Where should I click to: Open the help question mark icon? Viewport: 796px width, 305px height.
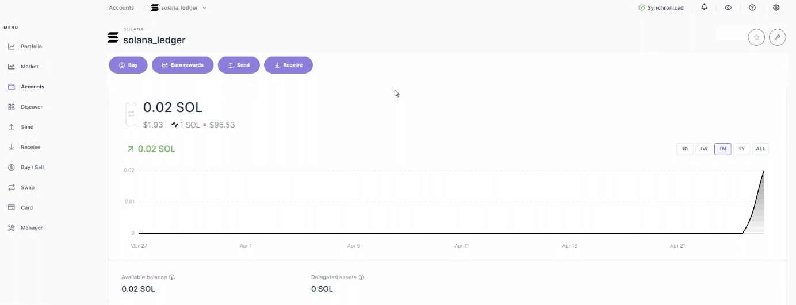pos(752,7)
